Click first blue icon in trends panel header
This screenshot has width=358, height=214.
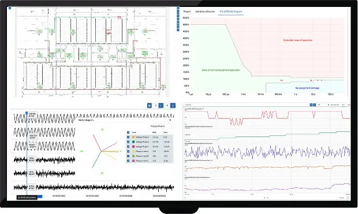pos(311,105)
